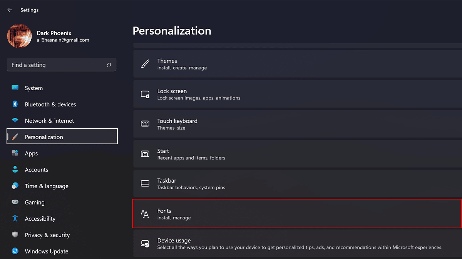
Task: Open the Fonts install and manage row
Action: point(296,214)
